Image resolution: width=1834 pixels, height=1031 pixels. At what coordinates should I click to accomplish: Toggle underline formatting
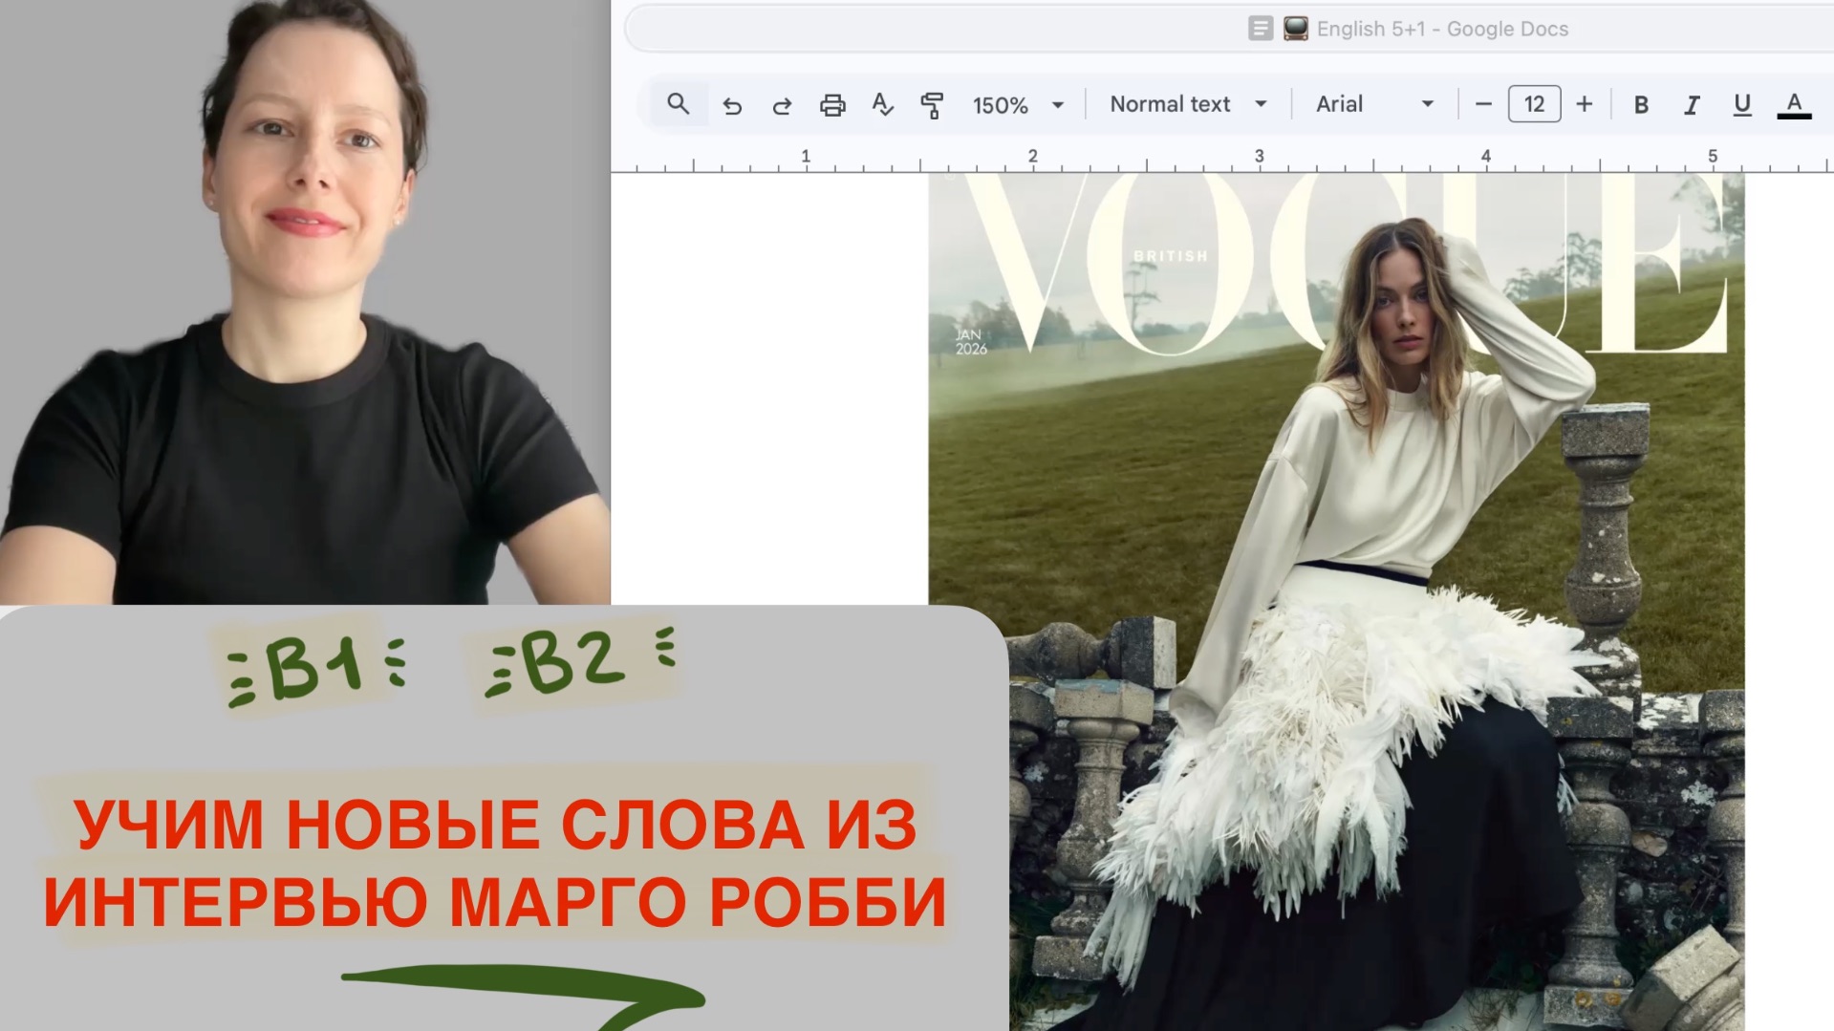tap(1742, 105)
